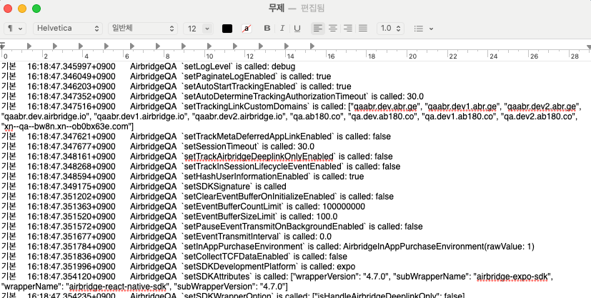Click the first-line indent marker on the ruler
The image size is (591, 298).
tap(3, 45)
